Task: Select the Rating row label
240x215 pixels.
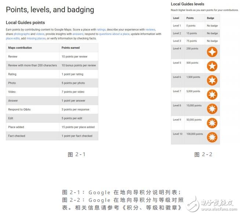Action: [x=12, y=74]
